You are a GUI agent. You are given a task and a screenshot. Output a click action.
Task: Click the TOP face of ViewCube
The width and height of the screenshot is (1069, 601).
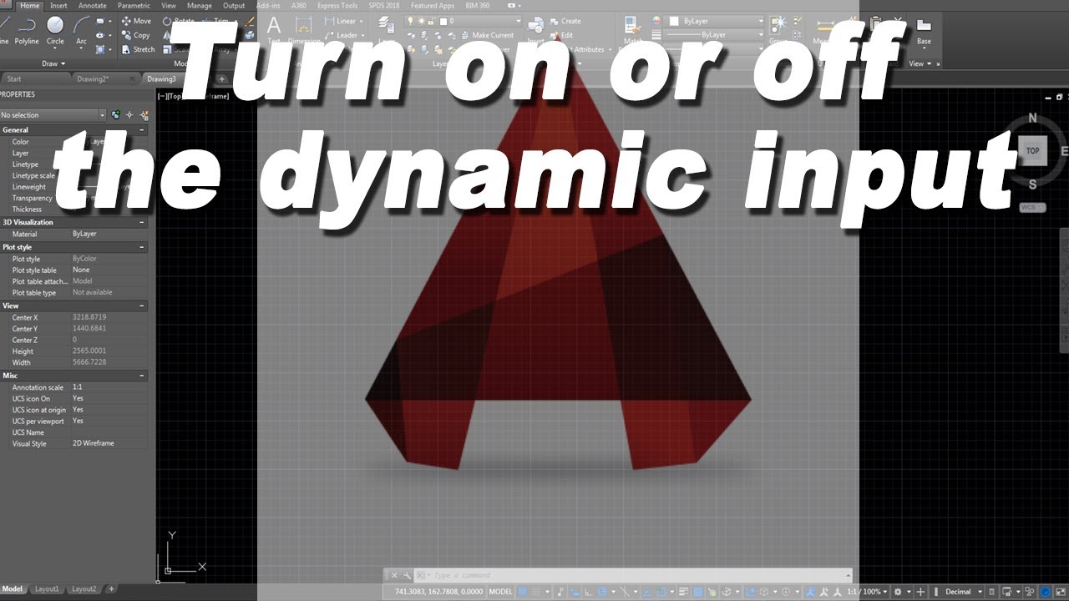pyautogui.click(x=1033, y=150)
